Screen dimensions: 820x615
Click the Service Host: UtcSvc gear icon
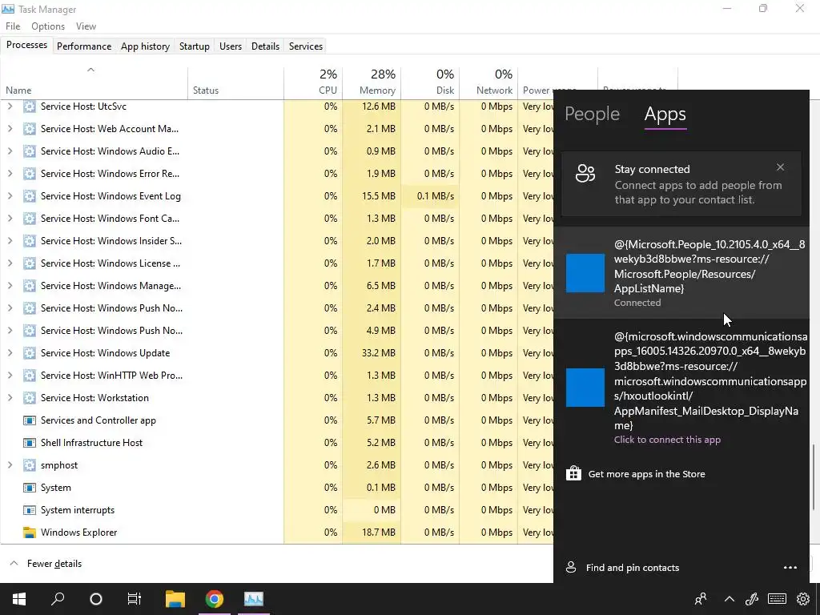coord(30,107)
